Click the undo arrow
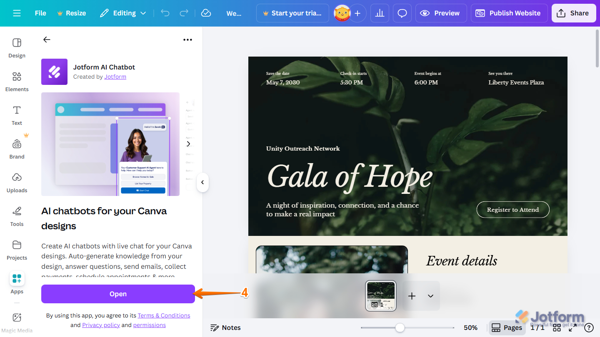The image size is (600, 337). click(x=165, y=13)
